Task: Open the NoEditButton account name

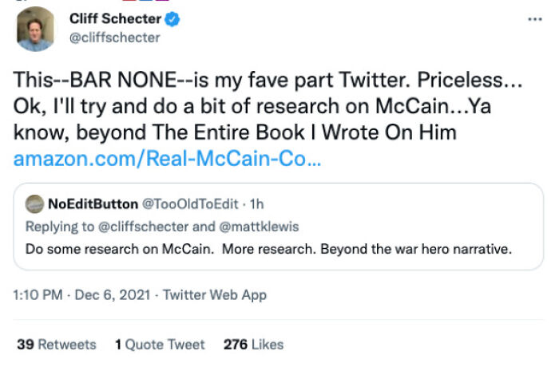Action: tap(93, 204)
